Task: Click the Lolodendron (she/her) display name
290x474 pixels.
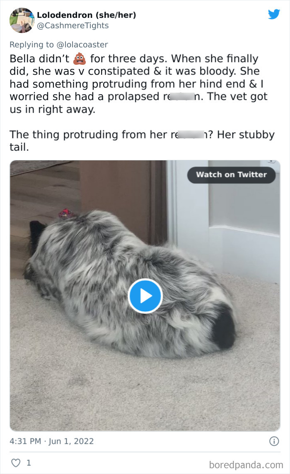Action: (87, 15)
